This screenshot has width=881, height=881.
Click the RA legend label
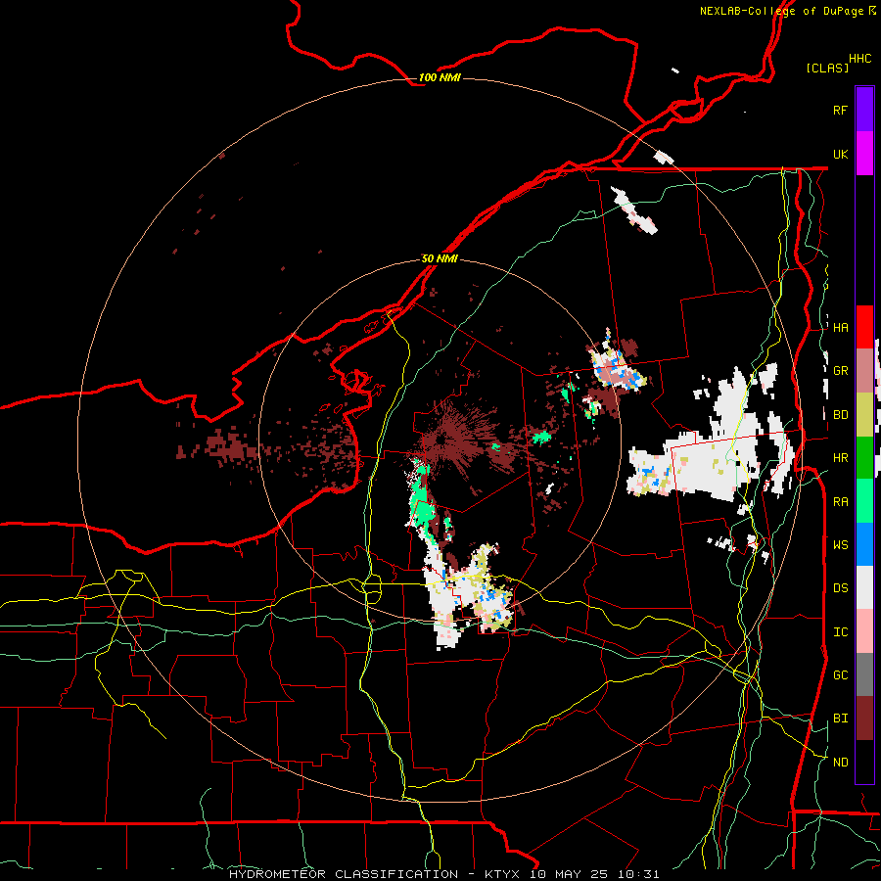pyautogui.click(x=840, y=502)
